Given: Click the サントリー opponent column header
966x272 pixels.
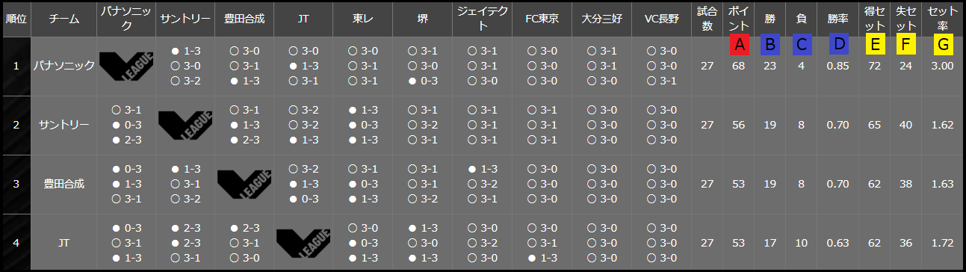Looking at the screenshot, I should (x=185, y=19).
